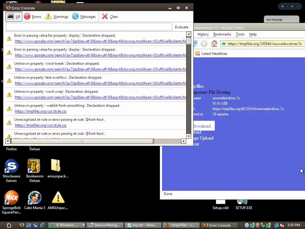Select Shockwave Games desktop icon

[x=11, y=171]
